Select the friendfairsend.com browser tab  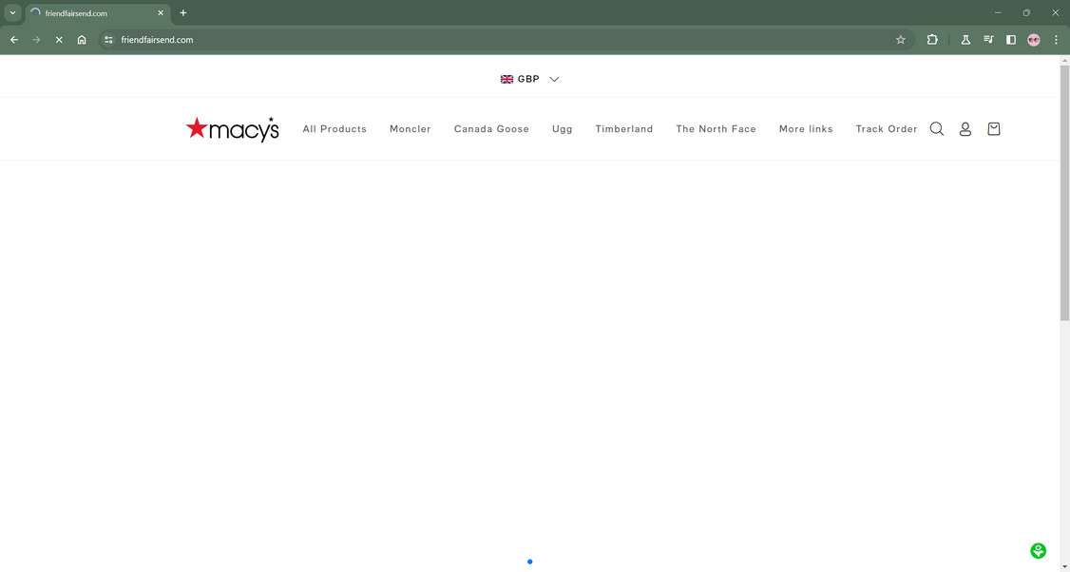click(98, 13)
